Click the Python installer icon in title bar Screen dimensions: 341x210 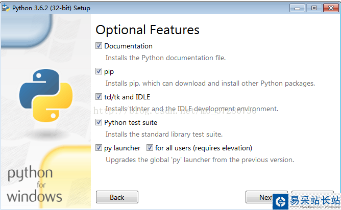point(7,7)
